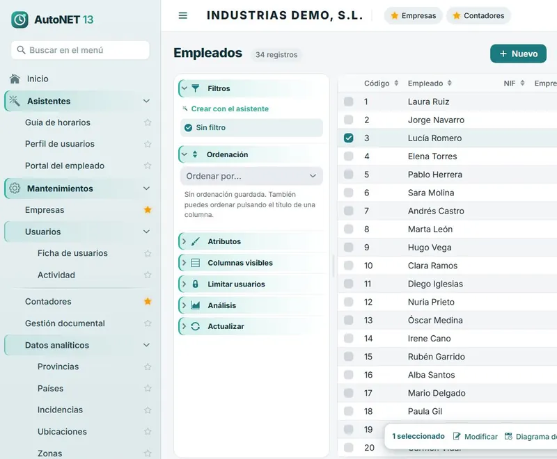The width and height of the screenshot is (557, 459).
Task: Check the box for Sara Molina
Action: click(x=349, y=193)
